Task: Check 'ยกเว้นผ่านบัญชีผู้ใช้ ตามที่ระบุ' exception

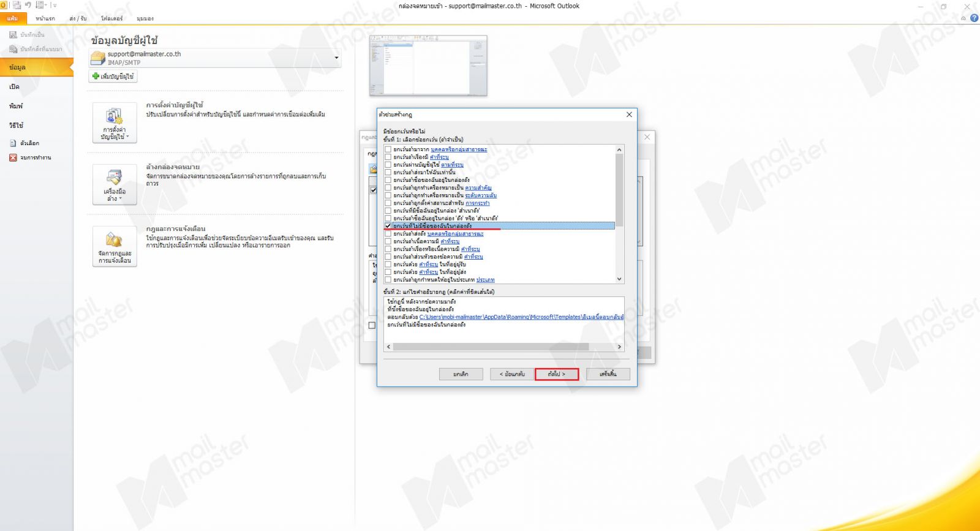Action: [388, 165]
